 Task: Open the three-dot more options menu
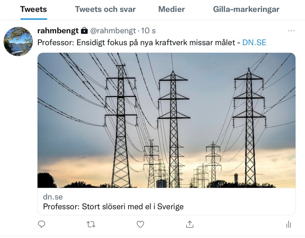click(x=291, y=31)
